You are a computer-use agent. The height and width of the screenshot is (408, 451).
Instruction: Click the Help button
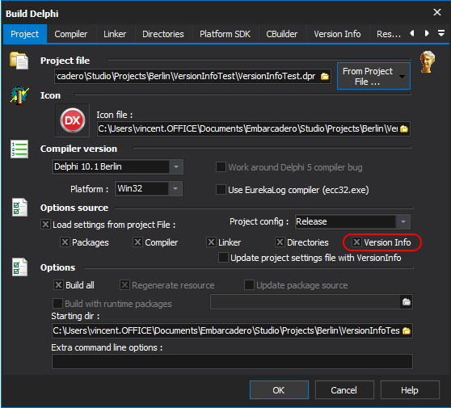(x=410, y=390)
